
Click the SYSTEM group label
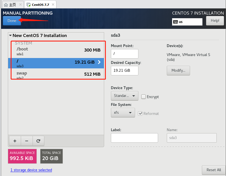24,43
